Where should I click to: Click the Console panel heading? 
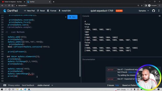(x=86, y=16)
